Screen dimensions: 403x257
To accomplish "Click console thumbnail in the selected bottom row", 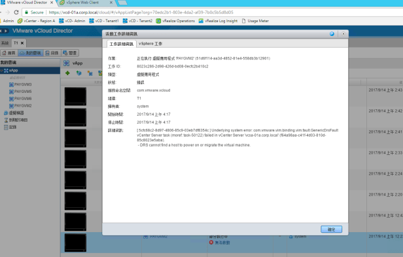I will 75,243.
